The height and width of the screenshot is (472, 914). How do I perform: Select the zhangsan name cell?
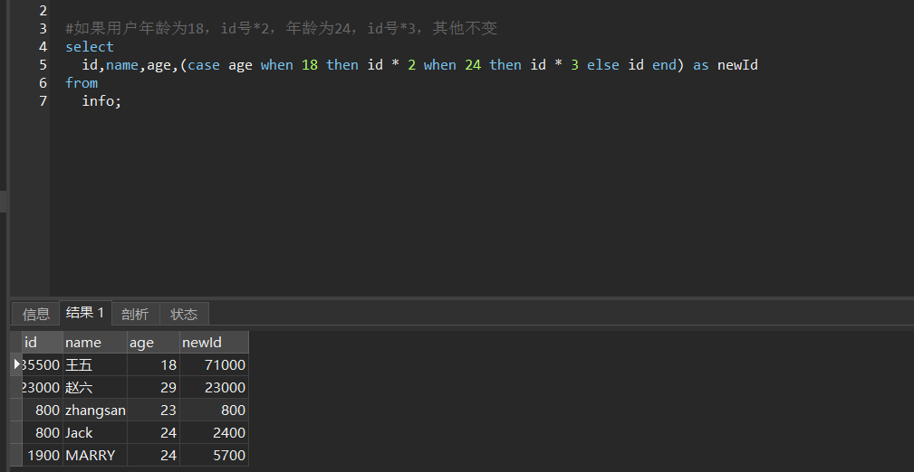click(94, 411)
